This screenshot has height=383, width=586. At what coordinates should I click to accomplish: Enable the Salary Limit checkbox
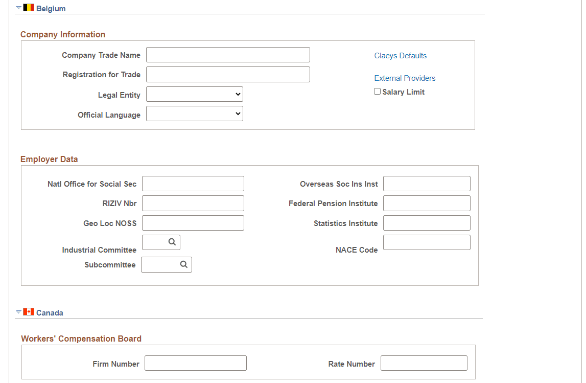[x=377, y=91]
